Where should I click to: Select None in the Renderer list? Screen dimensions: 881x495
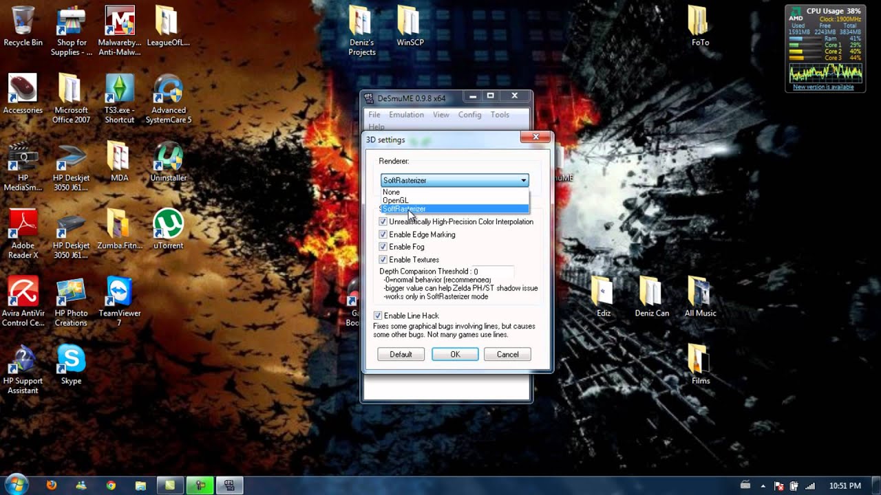click(x=455, y=192)
